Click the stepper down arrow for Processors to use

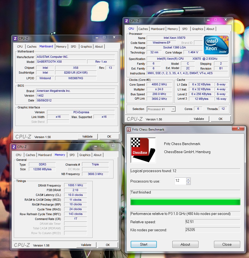point(188,183)
